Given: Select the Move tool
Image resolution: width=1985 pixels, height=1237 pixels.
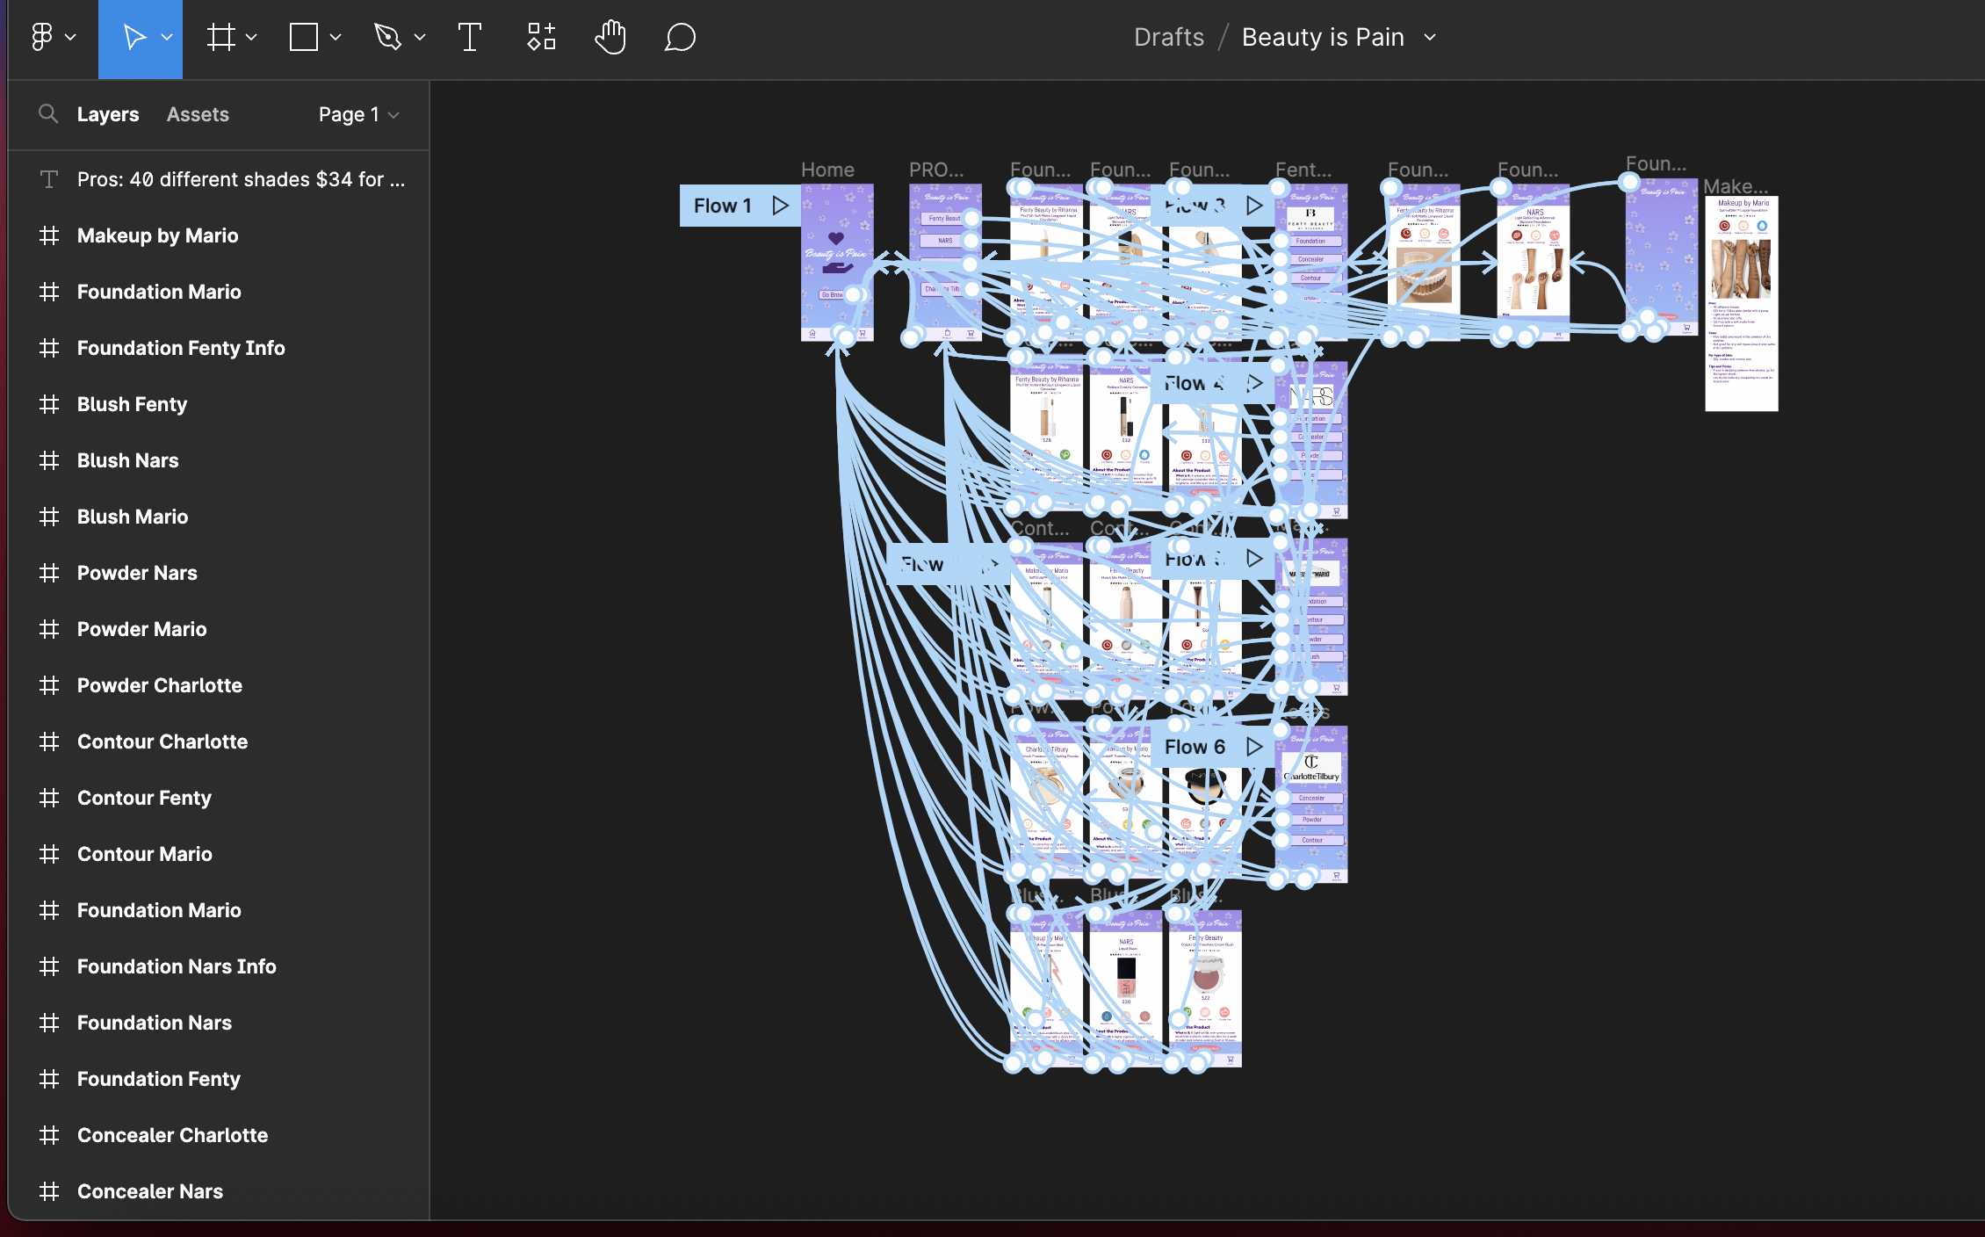Looking at the screenshot, I should [134, 37].
